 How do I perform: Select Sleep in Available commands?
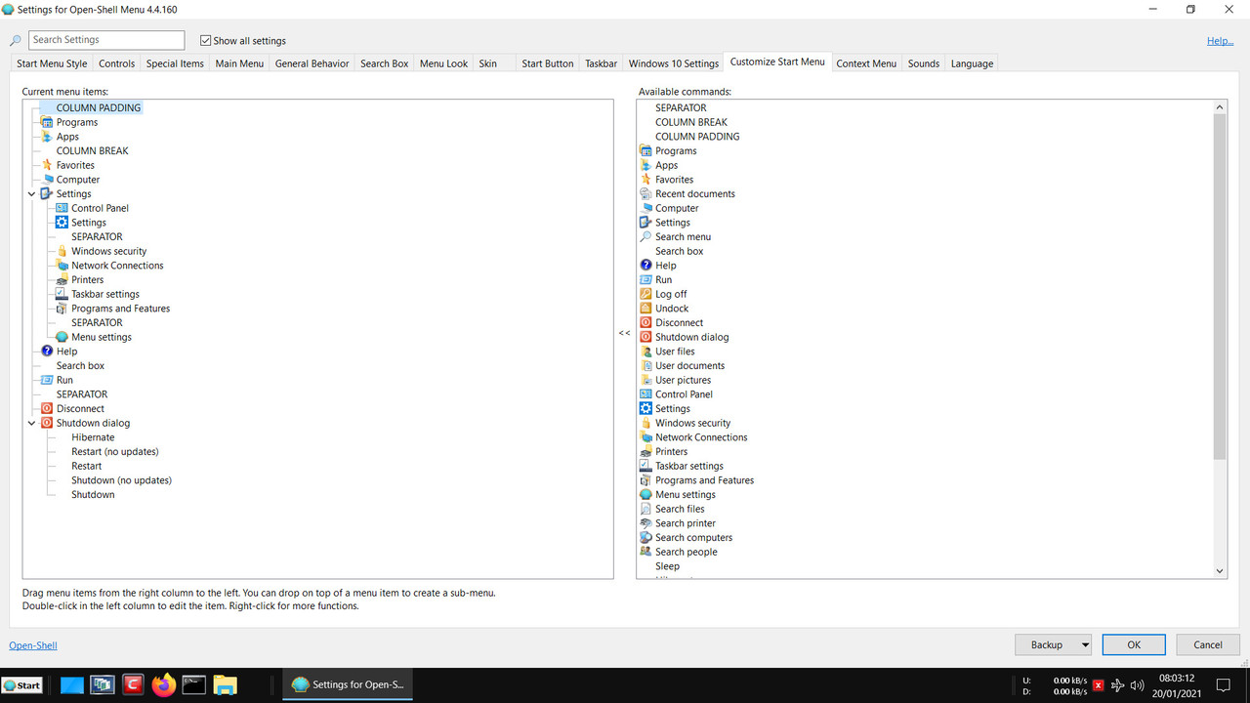(668, 566)
